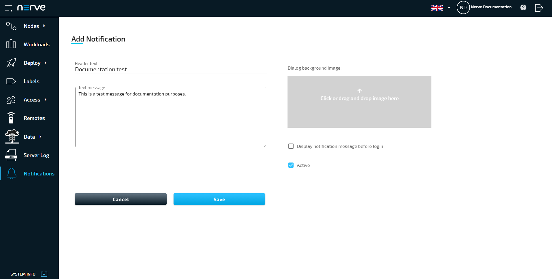Viewport: 552px width, 279px height.
Task: Expand the Nodes submenu
Action: click(44, 26)
